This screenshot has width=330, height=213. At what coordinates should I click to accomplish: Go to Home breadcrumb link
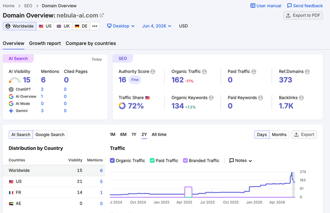click(x=9, y=6)
